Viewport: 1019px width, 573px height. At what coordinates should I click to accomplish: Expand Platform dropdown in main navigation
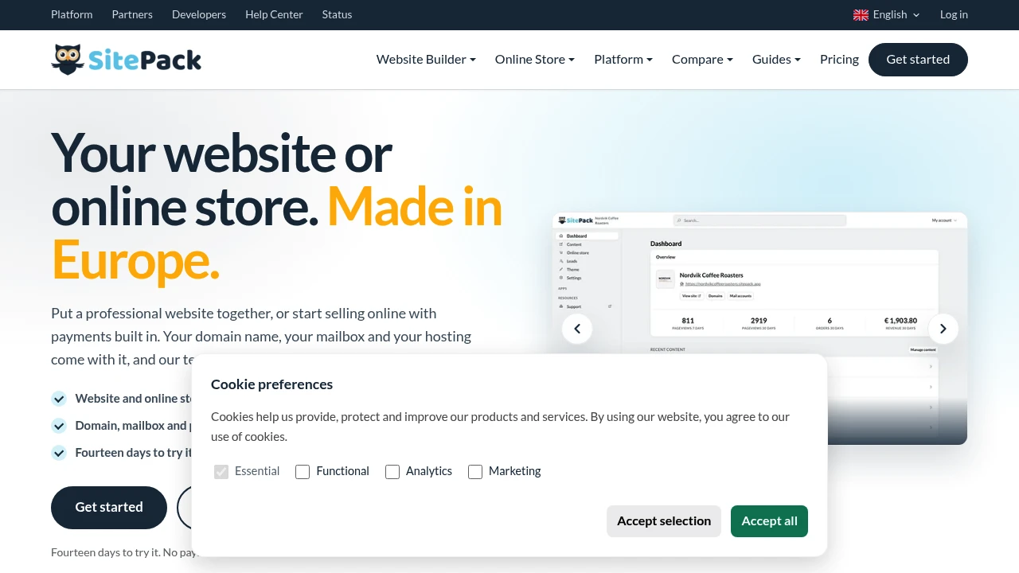623,60
